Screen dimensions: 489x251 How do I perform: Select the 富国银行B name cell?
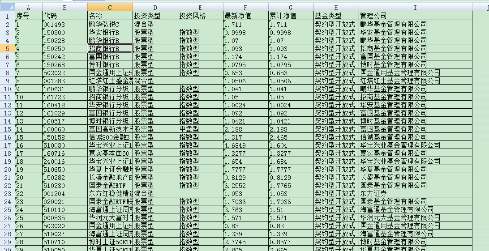coord(110,56)
